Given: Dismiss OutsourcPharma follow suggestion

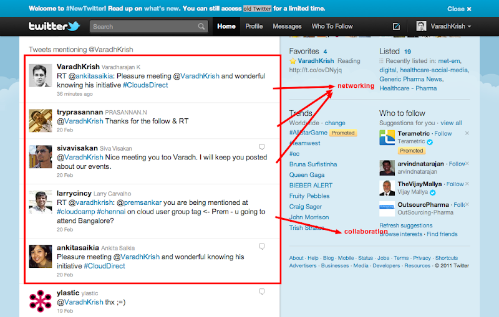Looking at the screenshot, I should coord(467,204).
